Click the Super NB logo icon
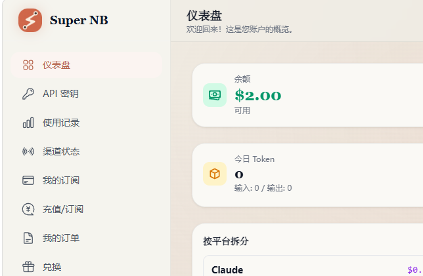This screenshot has width=423, height=276. (x=30, y=20)
